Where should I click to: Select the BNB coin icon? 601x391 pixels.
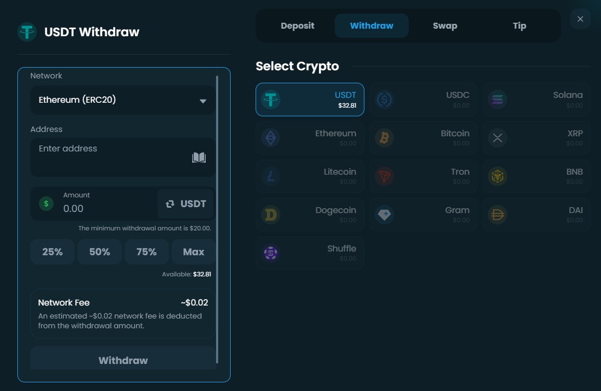(x=498, y=176)
